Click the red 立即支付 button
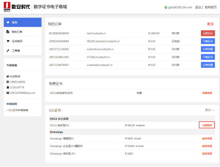Viewport: 220px width, 167px height. tap(208, 33)
